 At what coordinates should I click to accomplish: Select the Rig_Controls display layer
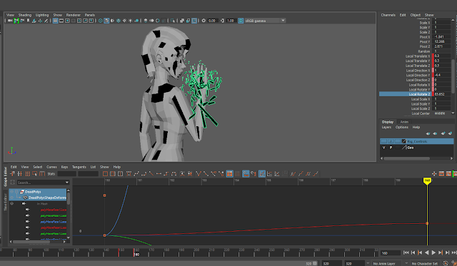(x=417, y=141)
